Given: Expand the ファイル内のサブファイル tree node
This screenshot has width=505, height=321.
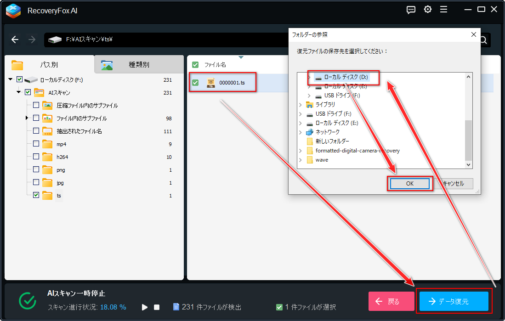Looking at the screenshot, I should click(x=27, y=118).
